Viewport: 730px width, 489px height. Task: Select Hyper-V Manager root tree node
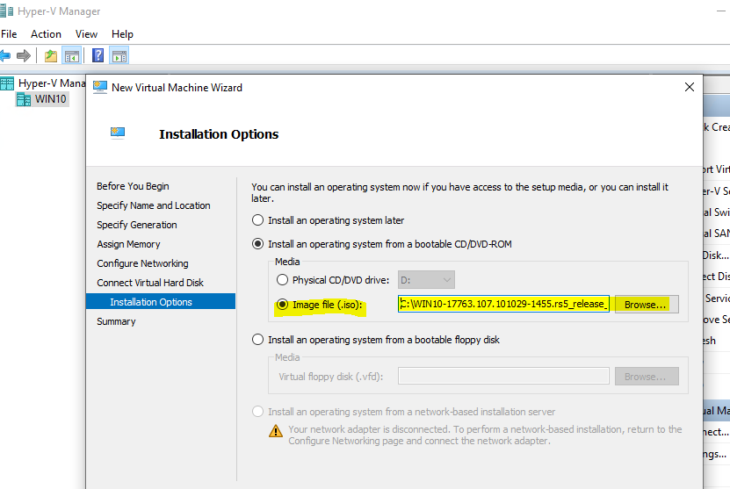coord(44,83)
